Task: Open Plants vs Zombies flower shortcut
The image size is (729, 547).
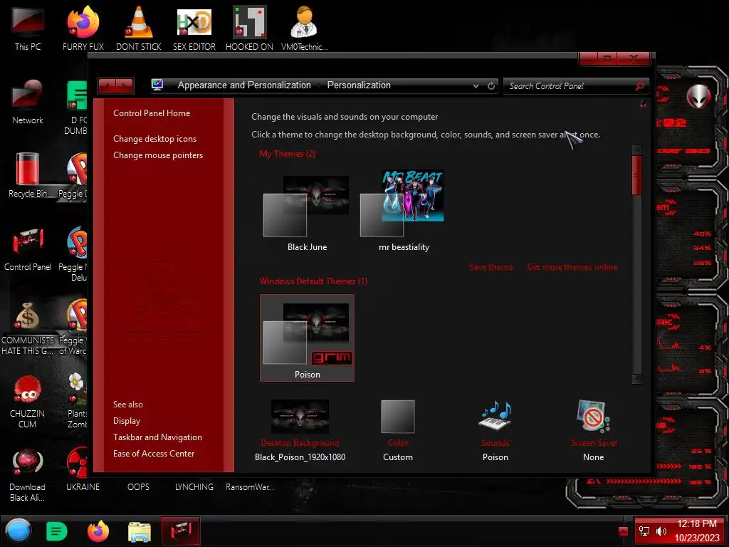Action: 77,400
